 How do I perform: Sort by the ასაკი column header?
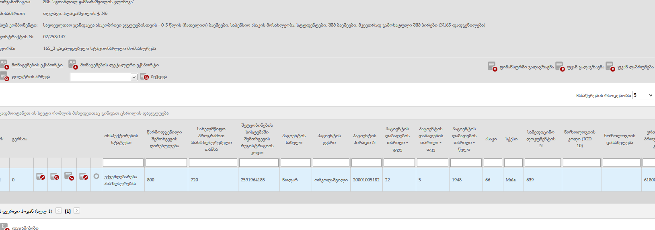pyautogui.click(x=491, y=139)
